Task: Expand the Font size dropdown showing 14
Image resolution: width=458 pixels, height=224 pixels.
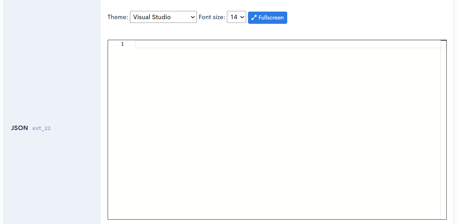Action: 236,17
